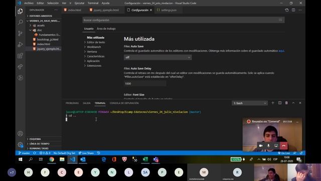Open Chrome from Windows taskbar

52,159
